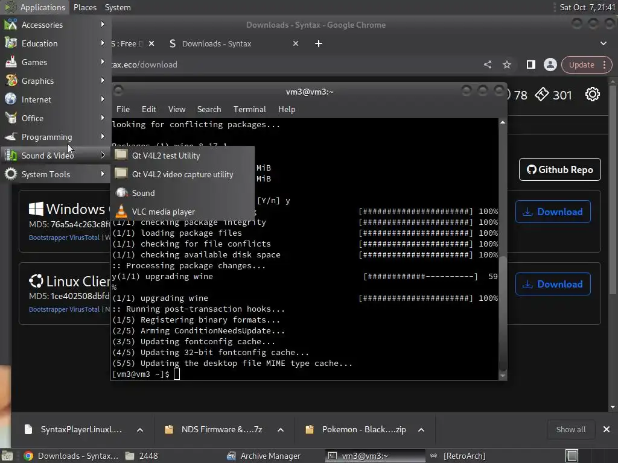Open the System menu
Image resolution: width=618 pixels, height=463 pixels.
[x=118, y=7]
